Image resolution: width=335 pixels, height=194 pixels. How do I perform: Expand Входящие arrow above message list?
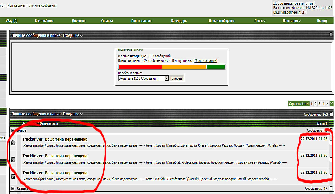point(81,114)
